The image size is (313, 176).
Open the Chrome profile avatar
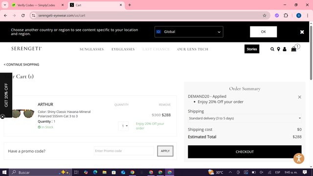(x=299, y=15)
